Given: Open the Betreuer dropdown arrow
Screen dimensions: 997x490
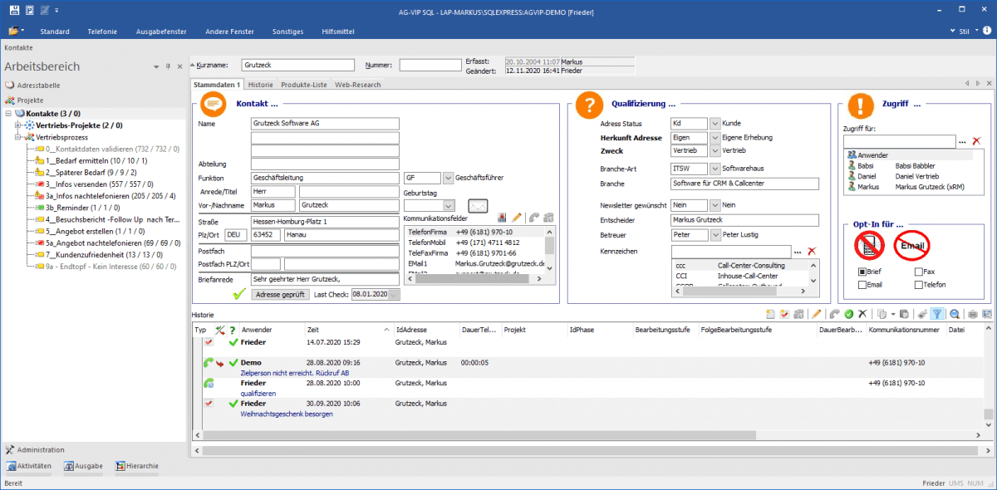Looking at the screenshot, I should pyautogui.click(x=714, y=235).
